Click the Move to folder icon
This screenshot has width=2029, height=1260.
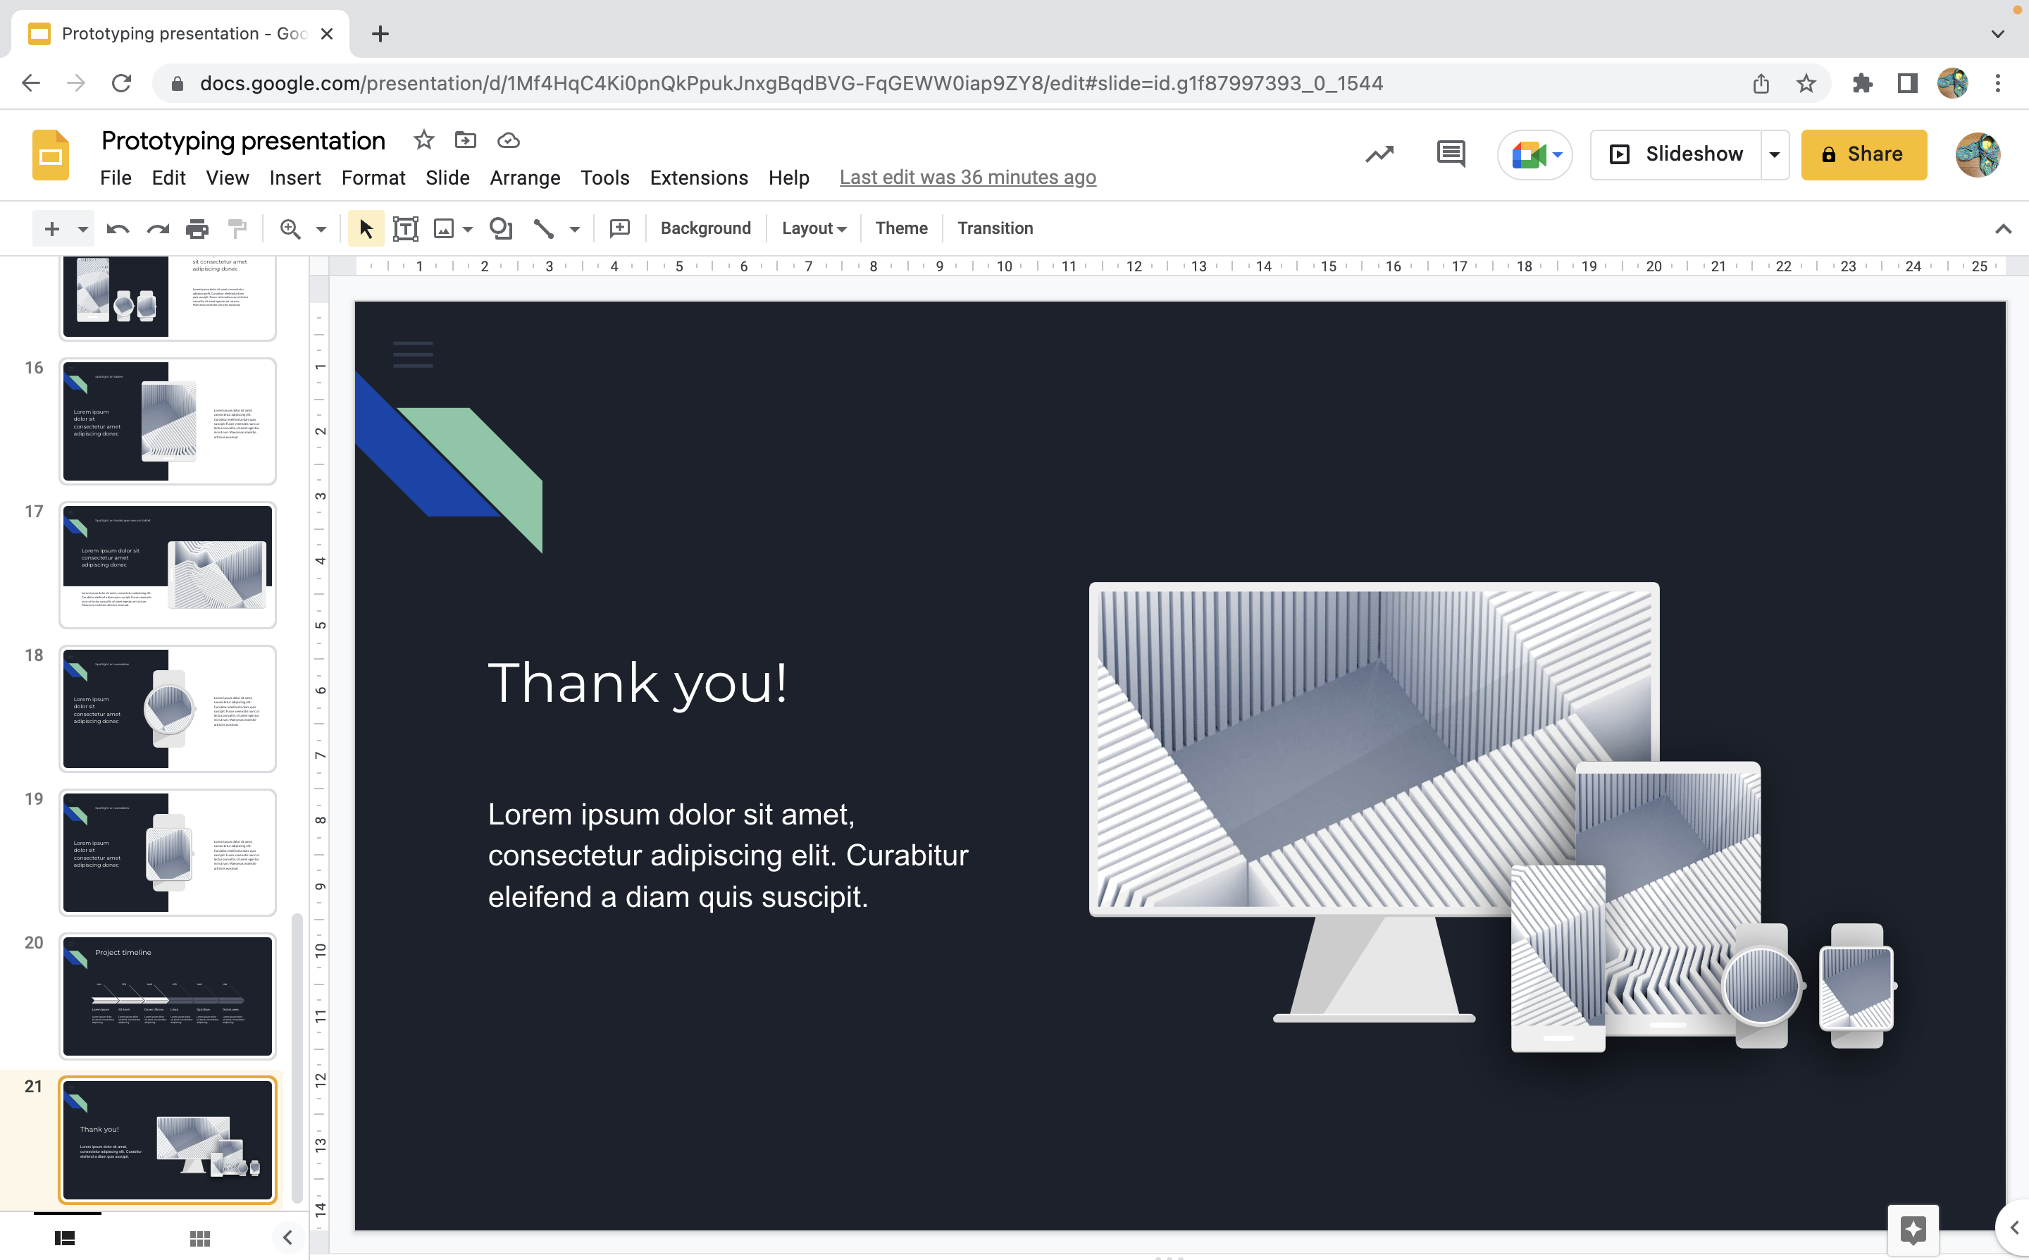466,140
